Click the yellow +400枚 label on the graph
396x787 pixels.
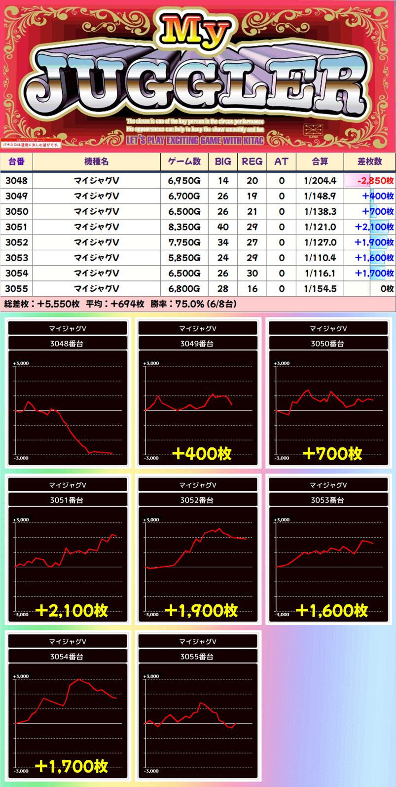202,454
